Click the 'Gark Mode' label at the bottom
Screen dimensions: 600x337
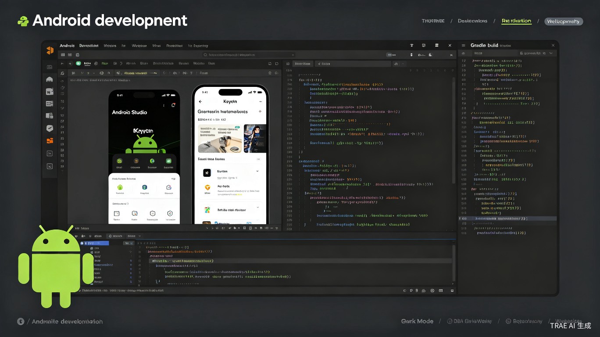point(417,321)
